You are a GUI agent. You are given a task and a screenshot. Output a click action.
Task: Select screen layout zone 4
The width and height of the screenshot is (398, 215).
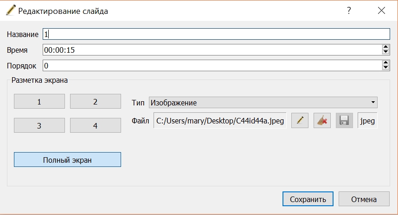coord(96,125)
